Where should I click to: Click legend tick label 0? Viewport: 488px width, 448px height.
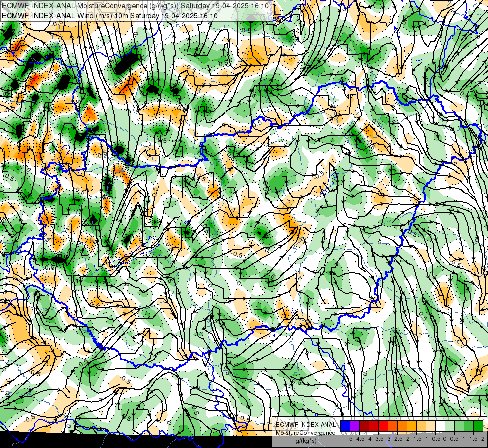click(x=445, y=439)
